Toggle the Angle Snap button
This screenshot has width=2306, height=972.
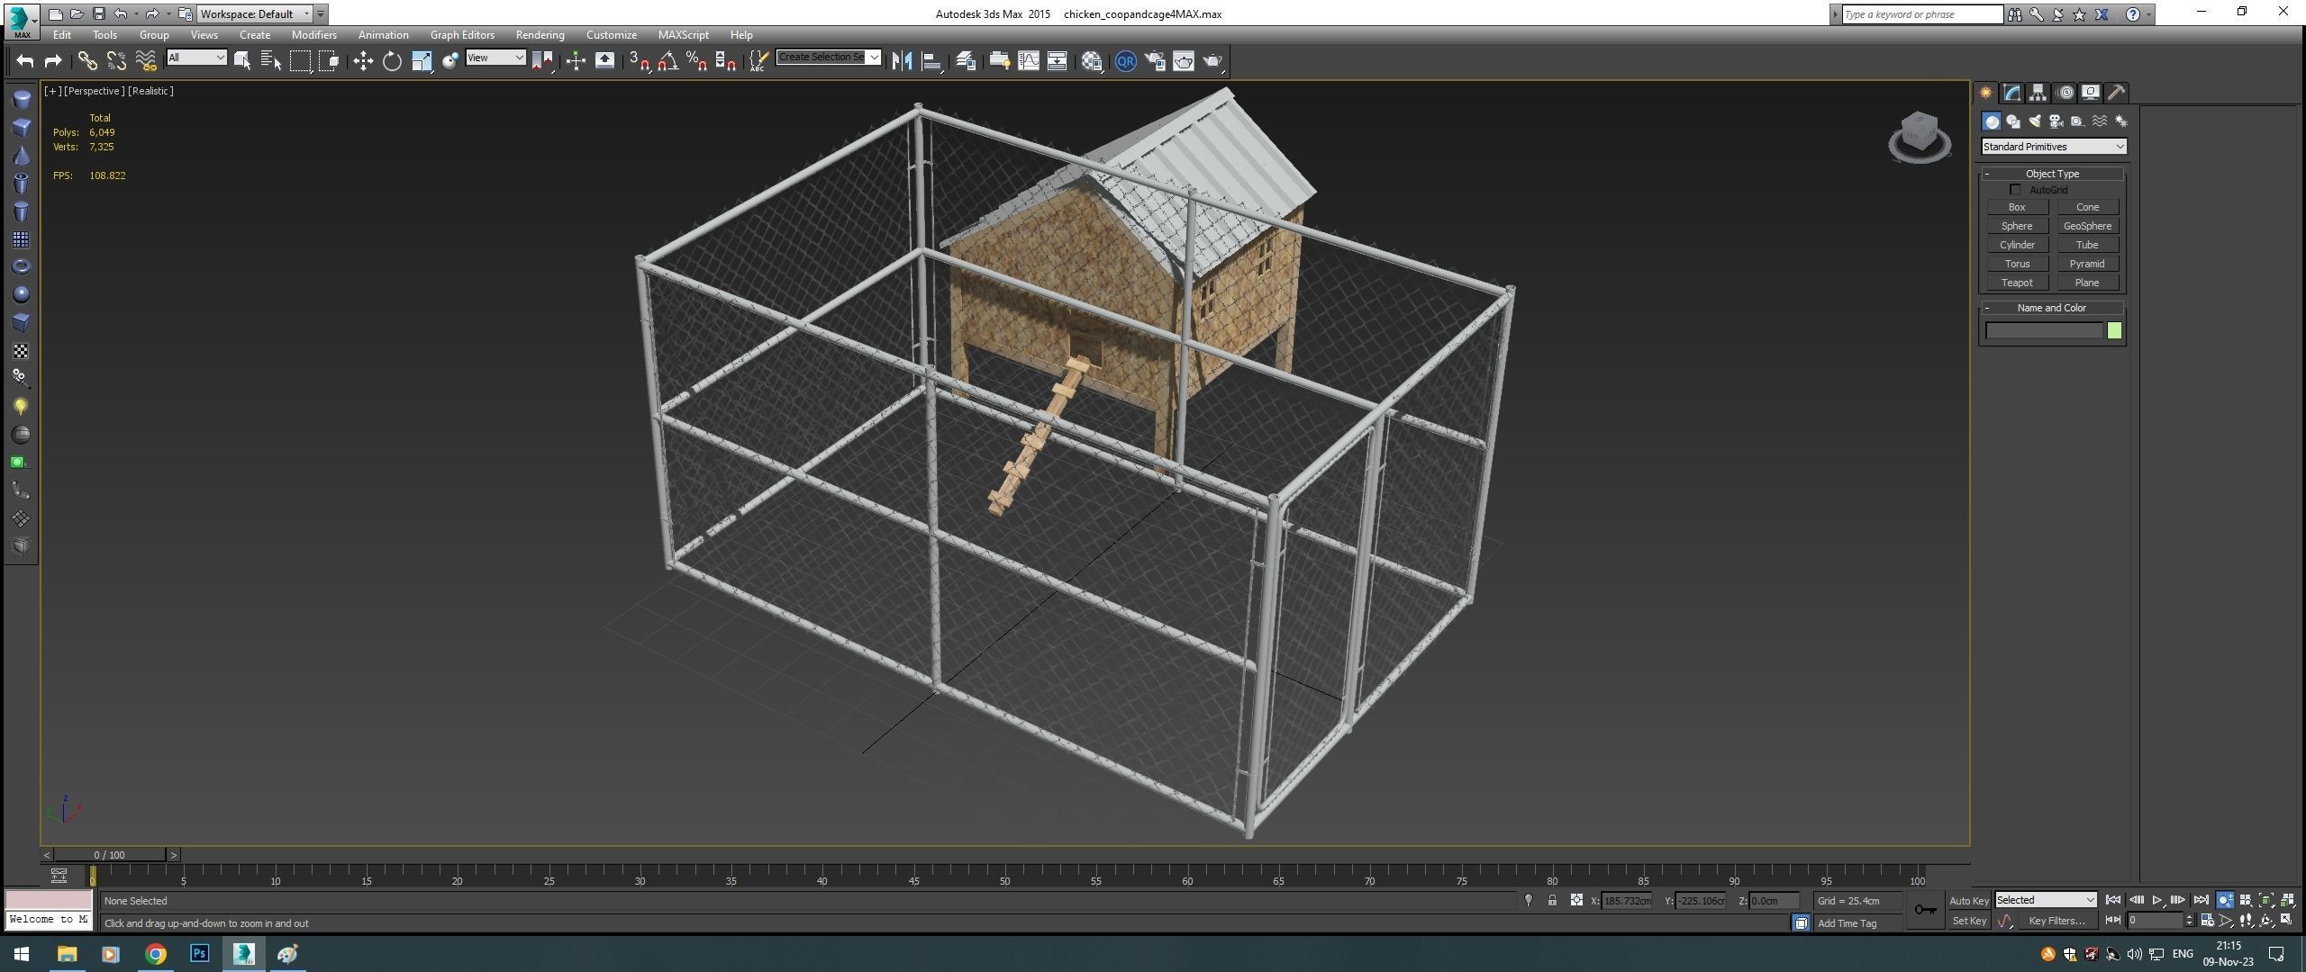tap(668, 60)
